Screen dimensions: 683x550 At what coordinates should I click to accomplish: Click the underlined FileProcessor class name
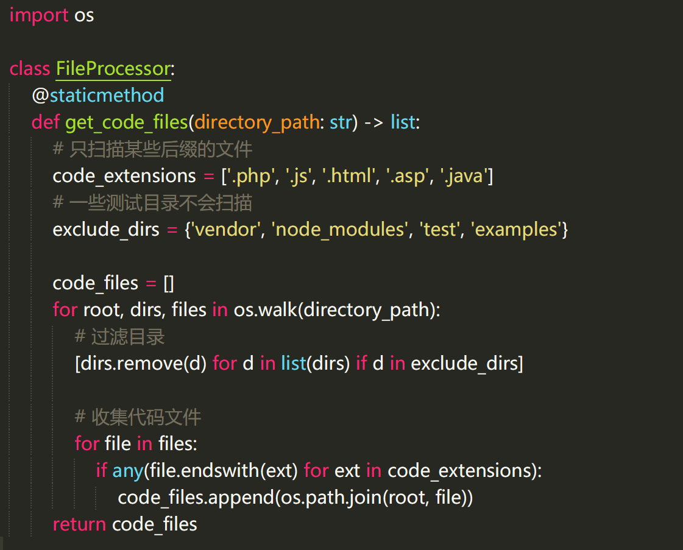(x=113, y=68)
